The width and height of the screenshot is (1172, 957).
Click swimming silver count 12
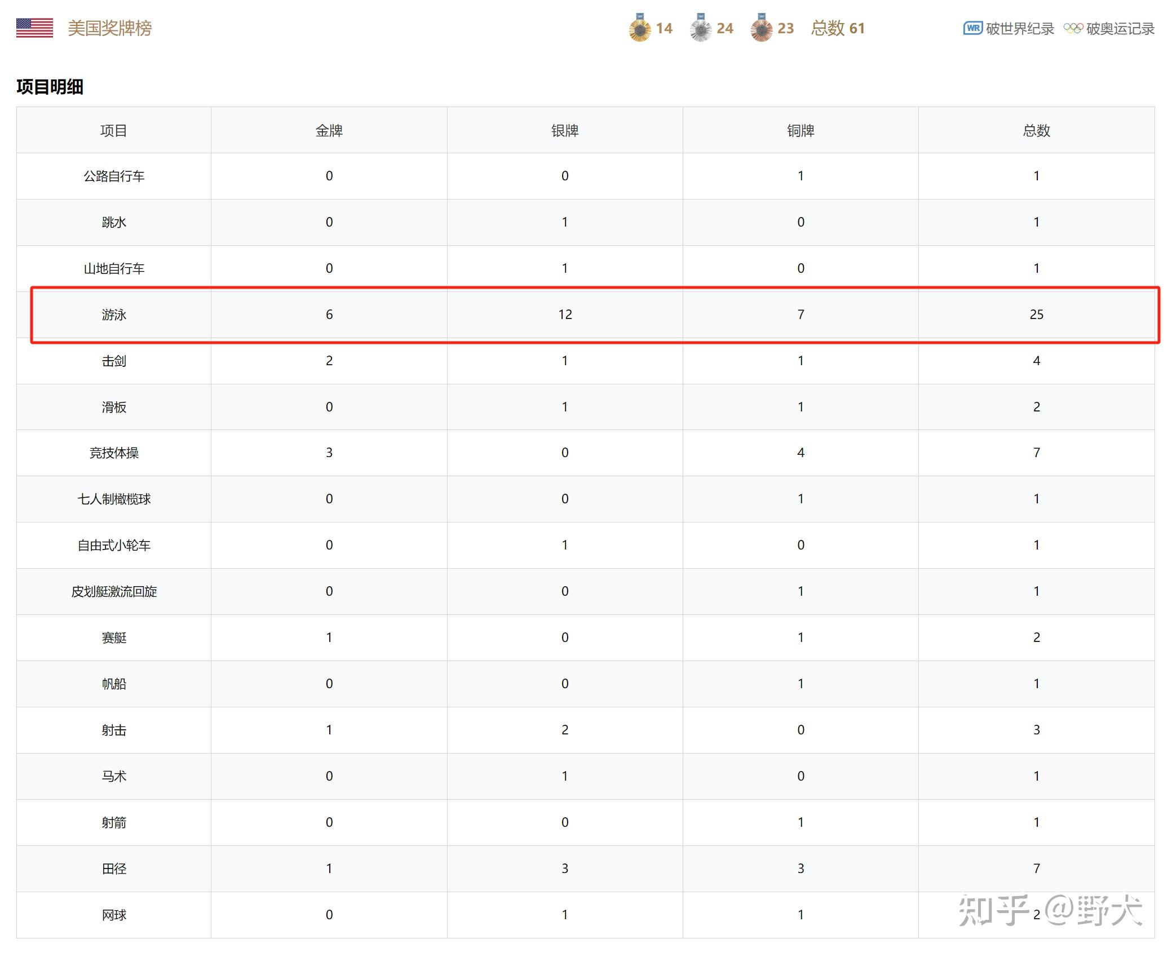click(565, 314)
